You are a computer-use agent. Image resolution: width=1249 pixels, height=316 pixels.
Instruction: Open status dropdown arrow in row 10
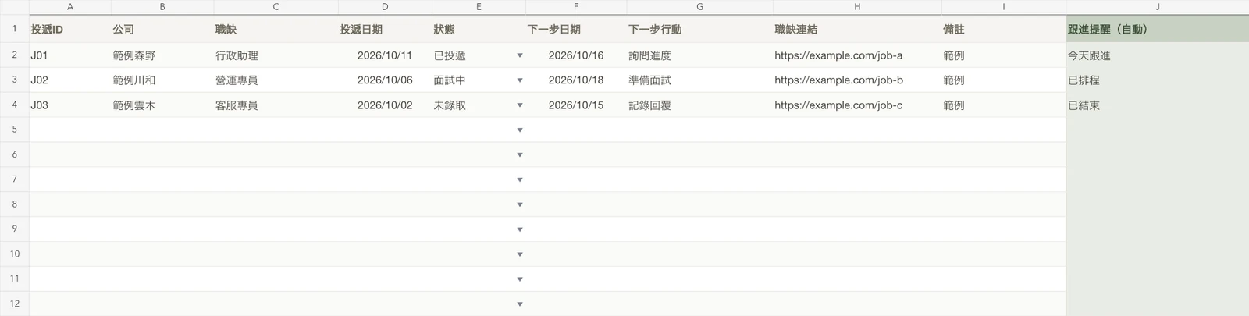(x=520, y=254)
